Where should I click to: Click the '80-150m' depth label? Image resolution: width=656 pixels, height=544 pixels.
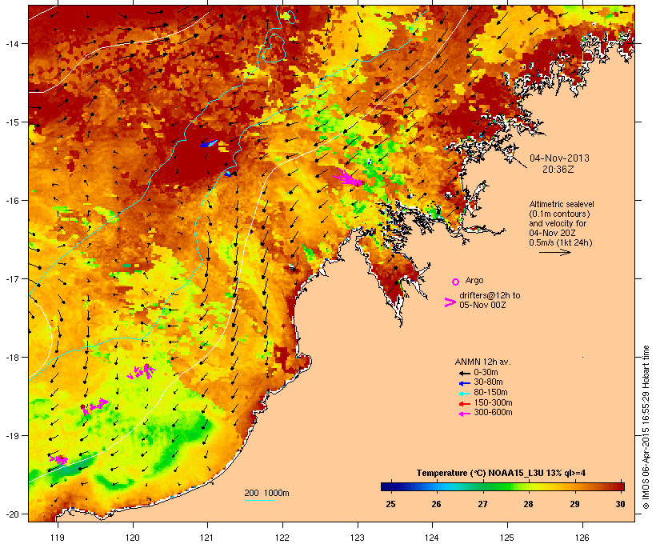[490, 393]
